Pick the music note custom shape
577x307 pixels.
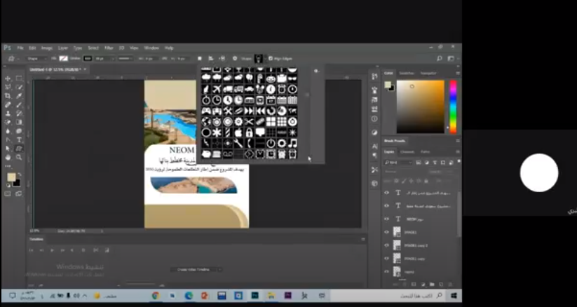(x=292, y=143)
